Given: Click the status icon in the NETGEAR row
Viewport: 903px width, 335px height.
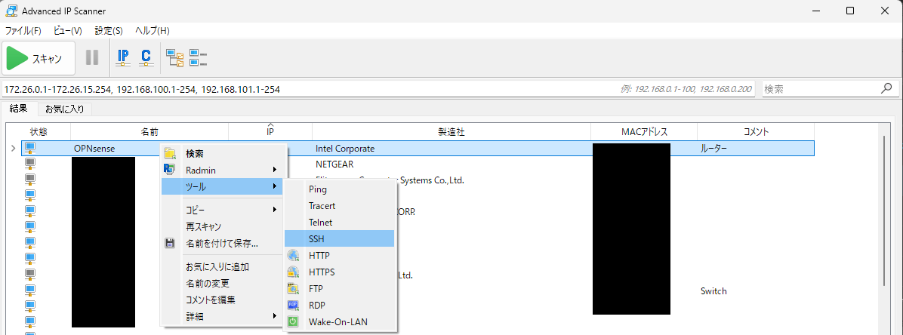Looking at the screenshot, I should [x=30, y=164].
